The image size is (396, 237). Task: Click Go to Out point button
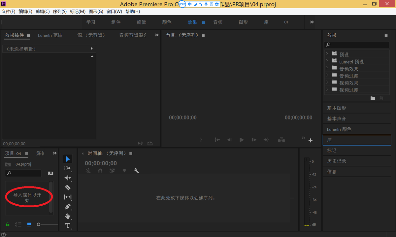coord(266,140)
